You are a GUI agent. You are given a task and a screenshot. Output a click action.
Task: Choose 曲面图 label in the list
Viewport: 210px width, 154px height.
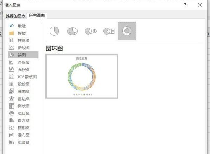(24, 91)
